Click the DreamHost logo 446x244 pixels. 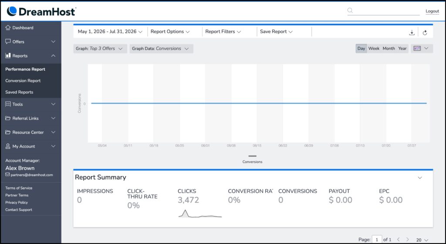tap(41, 11)
